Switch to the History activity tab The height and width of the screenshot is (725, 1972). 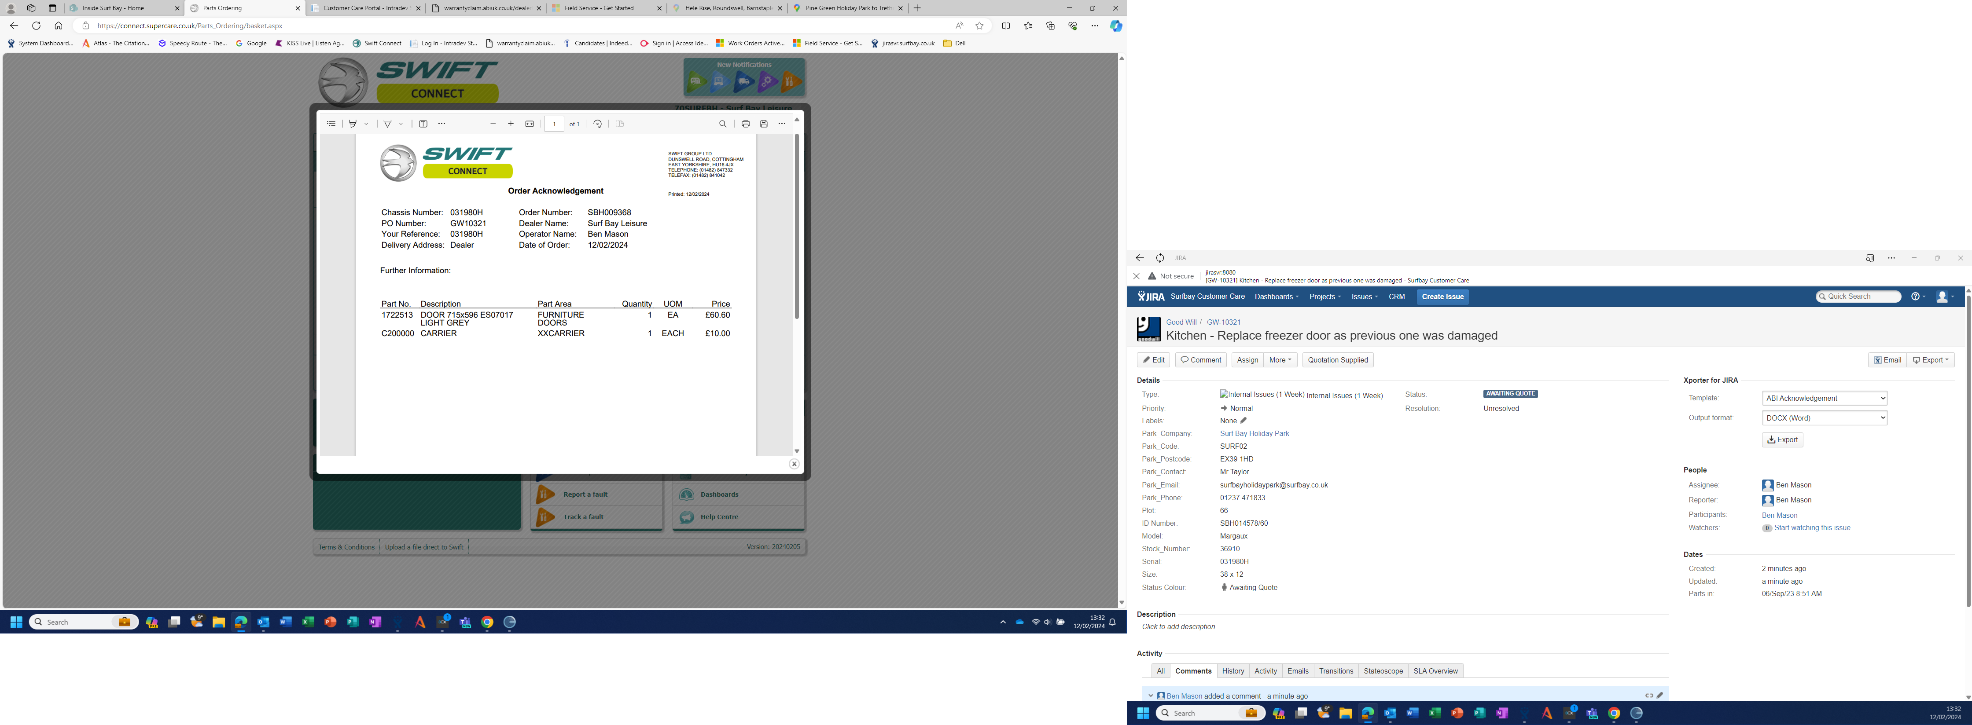1232,671
